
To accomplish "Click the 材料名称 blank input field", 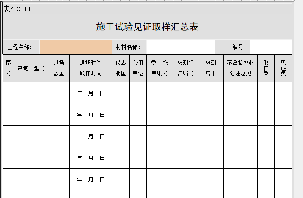I will click(x=181, y=47).
